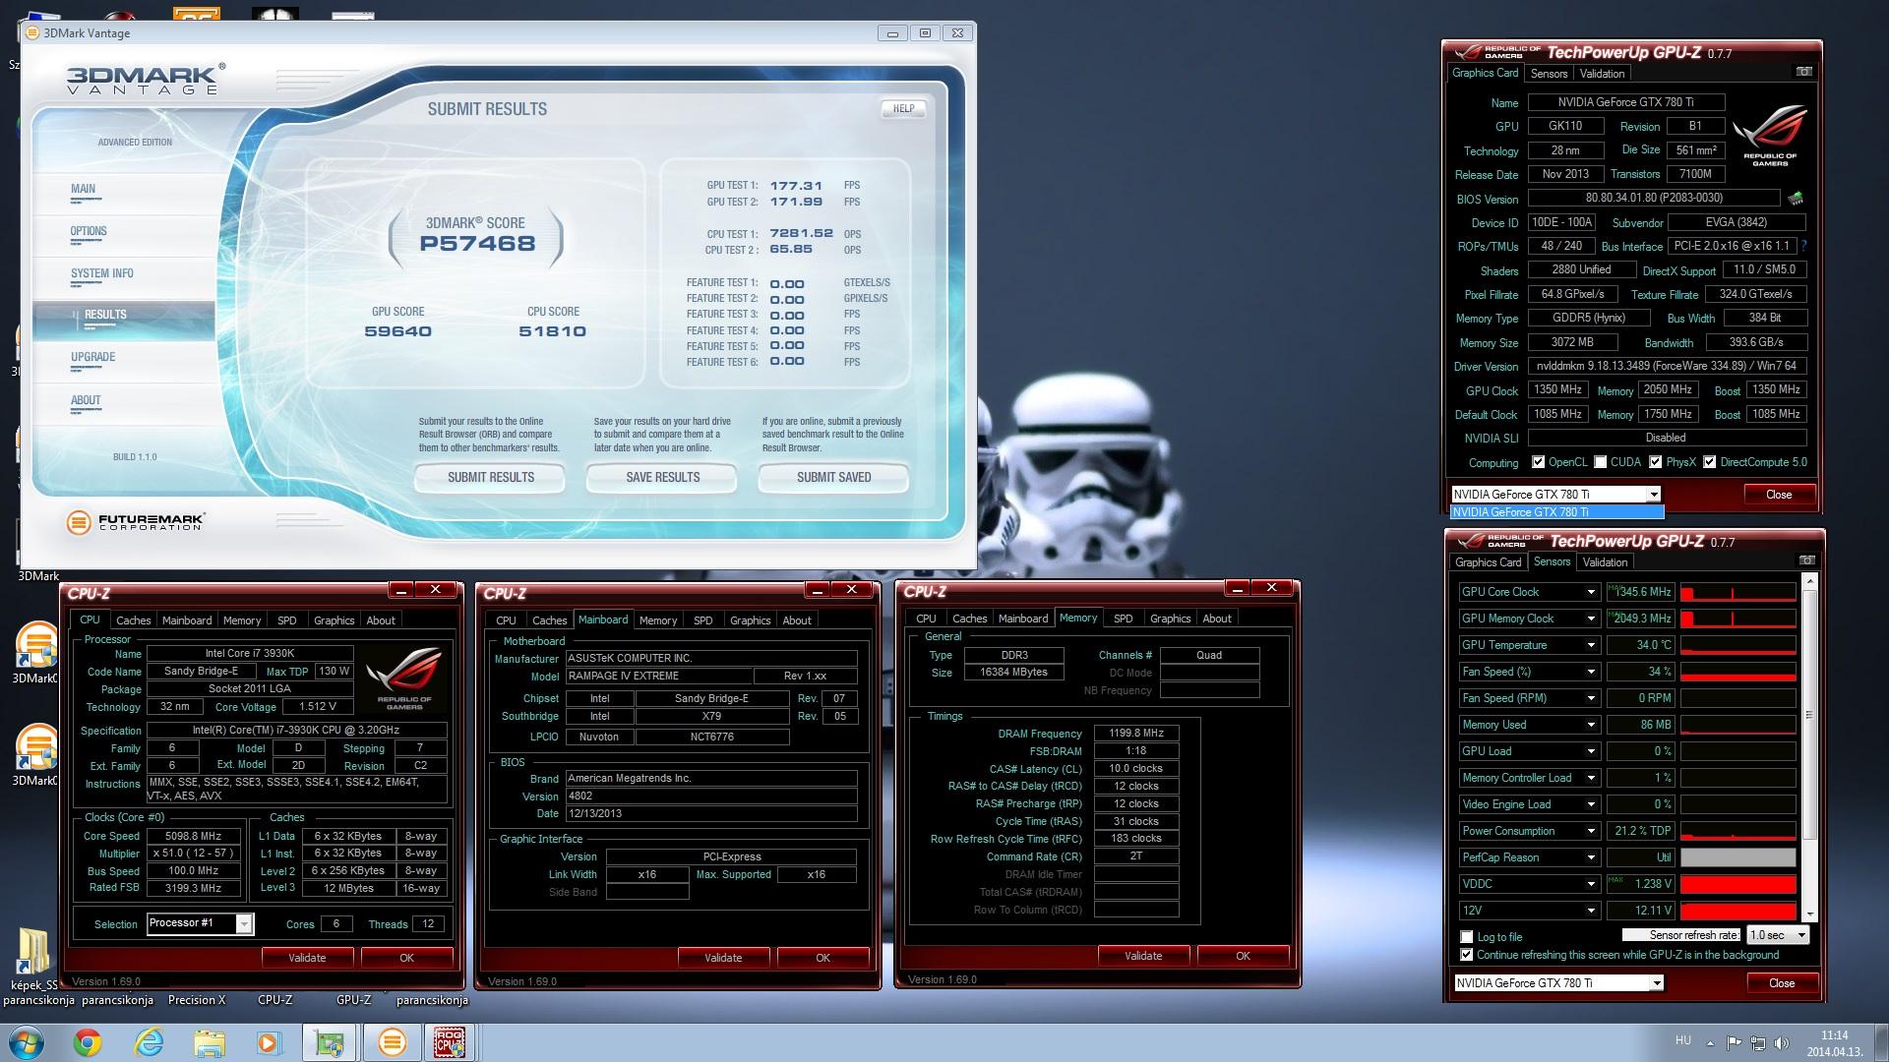Check the Log to file option
This screenshot has height=1062, width=1889.
tap(1467, 937)
